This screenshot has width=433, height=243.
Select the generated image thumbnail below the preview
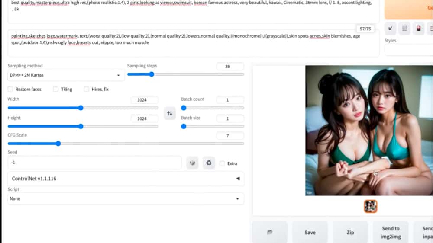[370, 206]
